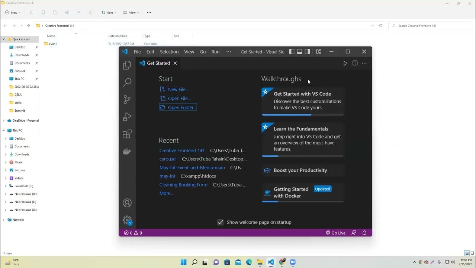Click See more ellipsis in File Explorer toolbar
The image size is (476, 268).
point(149,13)
